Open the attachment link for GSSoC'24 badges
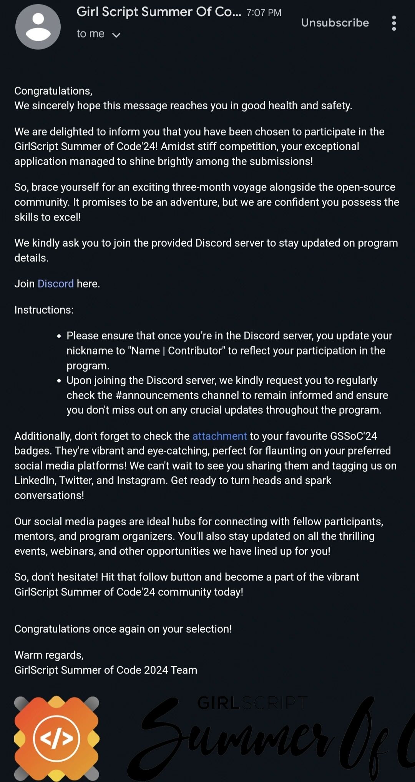The image size is (415, 782). click(219, 436)
